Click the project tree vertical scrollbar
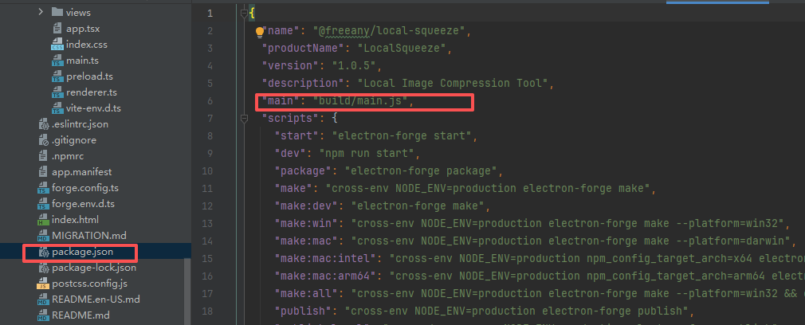The image size is (805, 325). click(x=187, y=291)
